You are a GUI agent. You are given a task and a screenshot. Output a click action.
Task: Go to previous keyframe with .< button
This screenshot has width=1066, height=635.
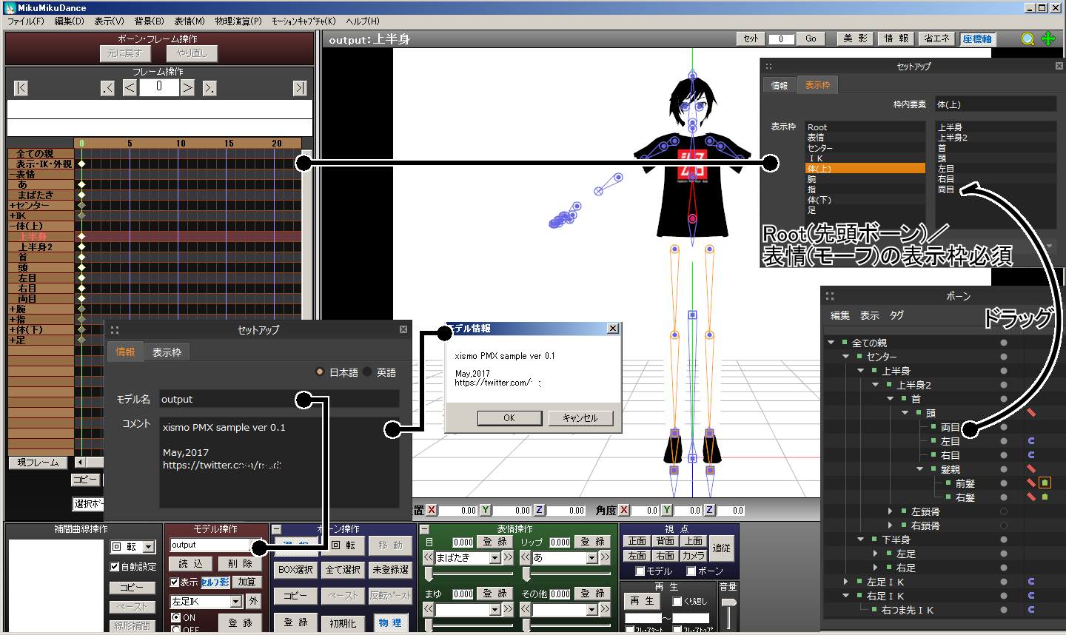[x=108, y=88]
